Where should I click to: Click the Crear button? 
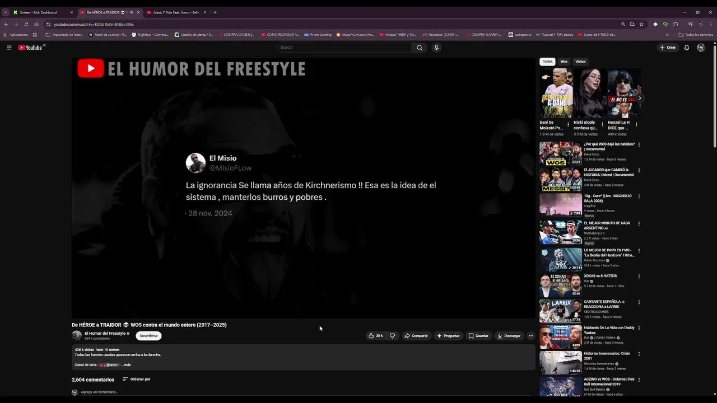tap(668, 48)
